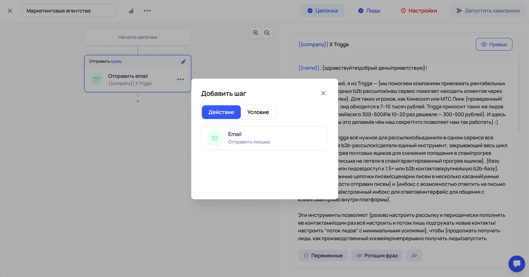Close the campaign editor with X icon
Image resolution: width=529 pixels, height=277 pixels.
pos(10,11)
